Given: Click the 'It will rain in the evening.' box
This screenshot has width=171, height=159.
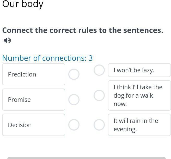Looking at the screenshot, I should (139, 125).
